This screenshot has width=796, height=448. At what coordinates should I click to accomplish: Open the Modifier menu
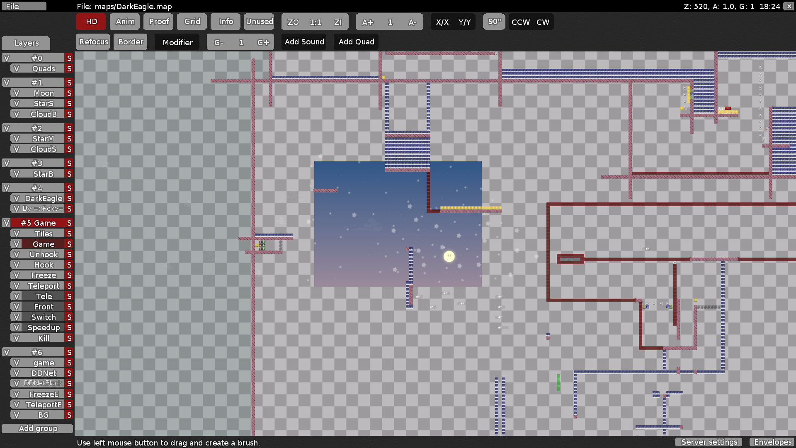[177, 42]
